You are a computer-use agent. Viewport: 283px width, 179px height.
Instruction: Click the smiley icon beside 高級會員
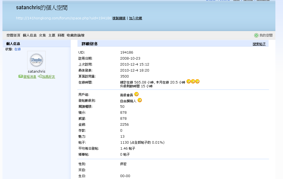tap(136, 94)
